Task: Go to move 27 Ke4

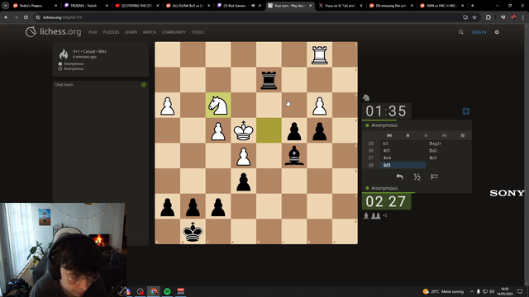Action: (403, 158)
